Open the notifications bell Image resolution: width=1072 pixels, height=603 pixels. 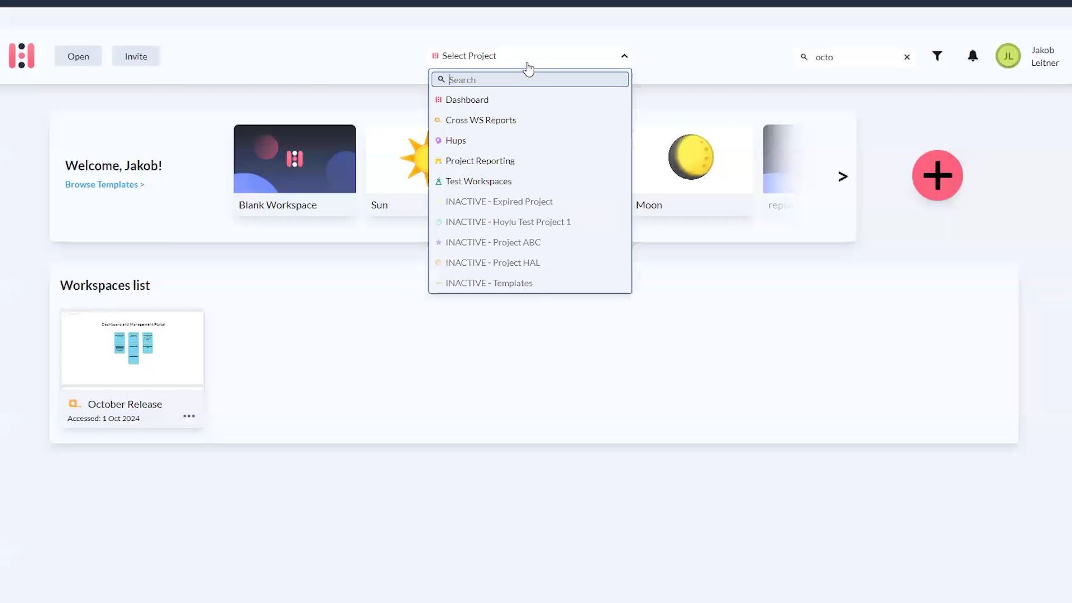[973, 56]
